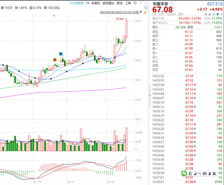
Task: Open the 工具 tools menu
Action: [x=128, y=3]
